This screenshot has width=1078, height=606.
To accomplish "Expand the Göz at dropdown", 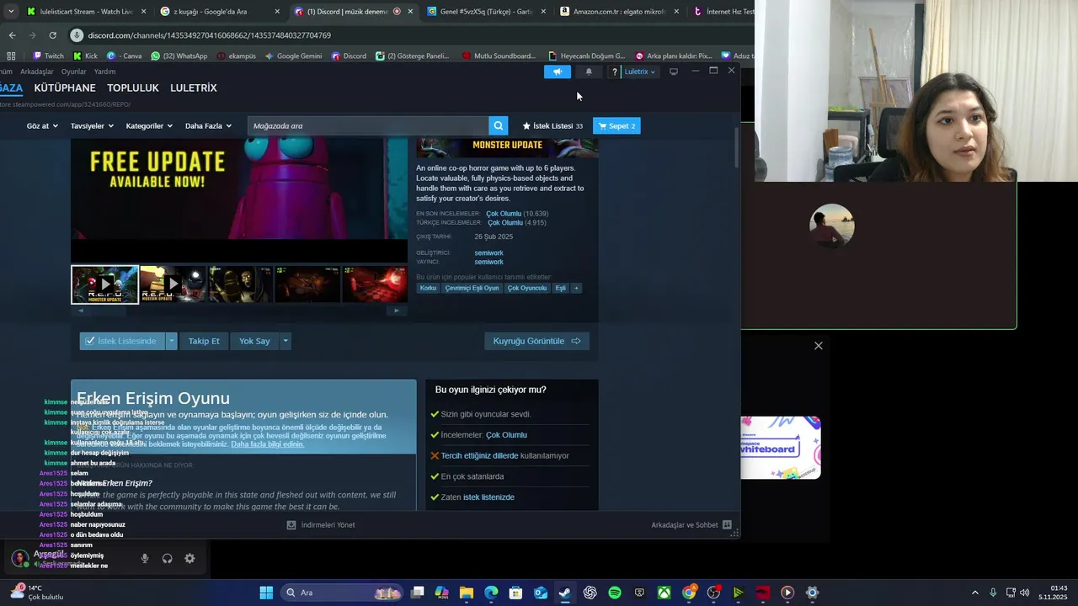I will click(x=42, y=126).
